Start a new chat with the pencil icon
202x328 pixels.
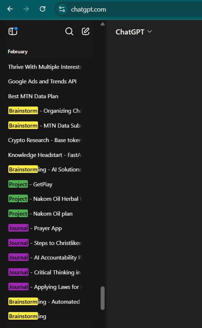[86, 32]
